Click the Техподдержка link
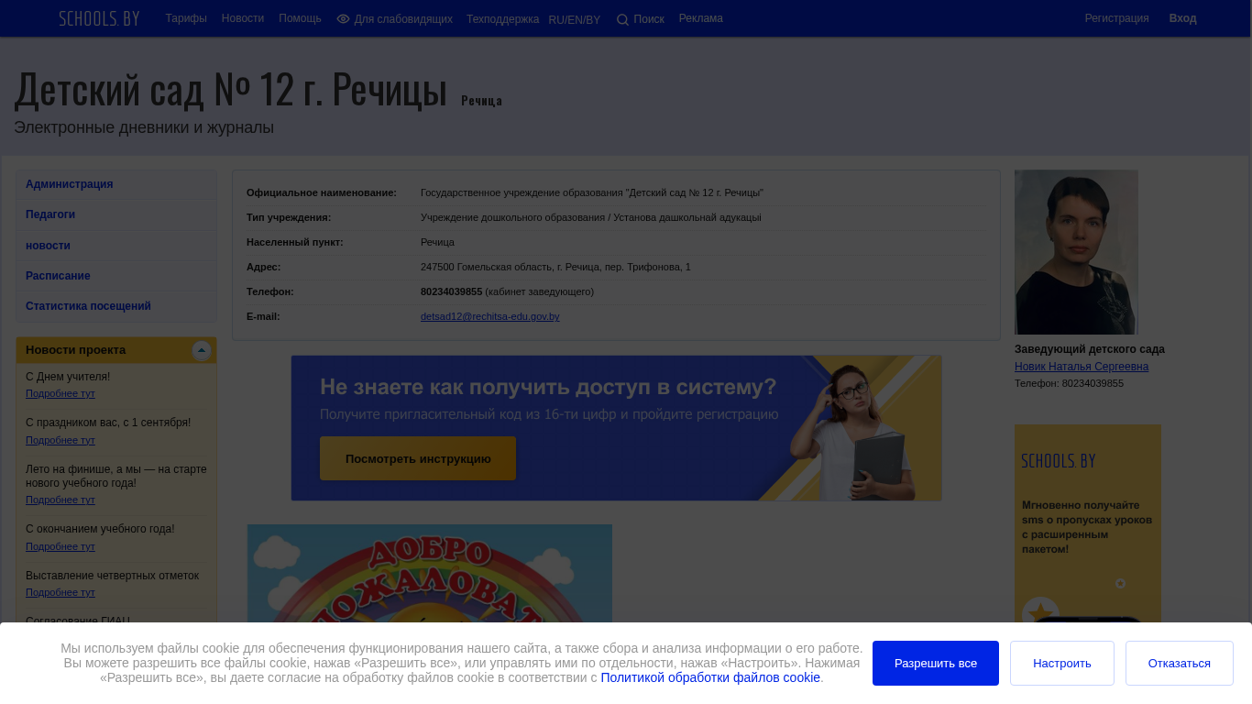Image resolution: width=1252 pixels, height=704 pixels. point(502,19)
